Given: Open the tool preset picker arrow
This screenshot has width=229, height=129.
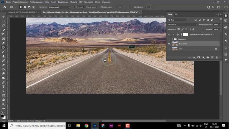Looking at the screenshot, I should [15, 7].
